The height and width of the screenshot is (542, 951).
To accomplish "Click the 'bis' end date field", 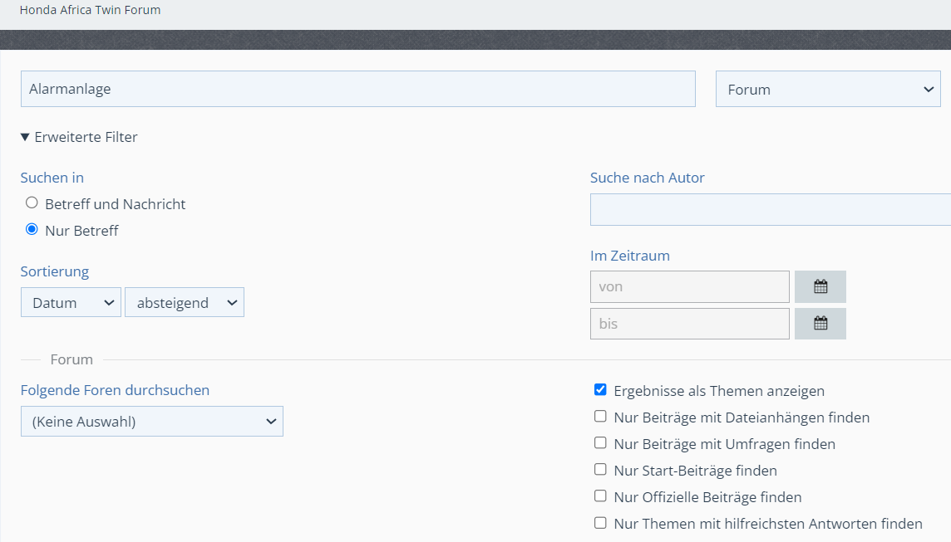I will pos(689,324).
